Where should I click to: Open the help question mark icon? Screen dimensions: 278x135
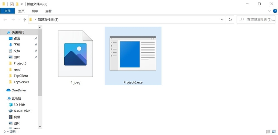(x=275, y=11)
